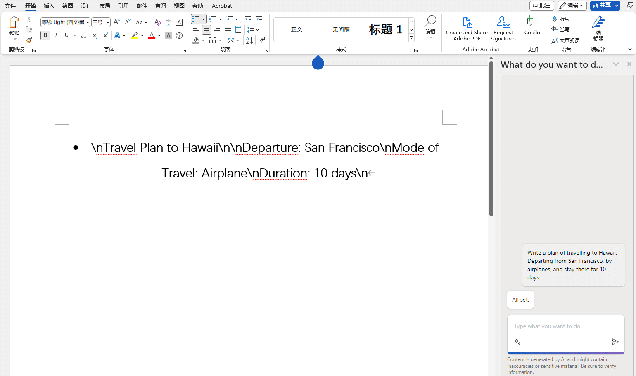The image size is (636, 376).
Task: Clear all formatting with the eraser A icon
Action: [157, 22]
